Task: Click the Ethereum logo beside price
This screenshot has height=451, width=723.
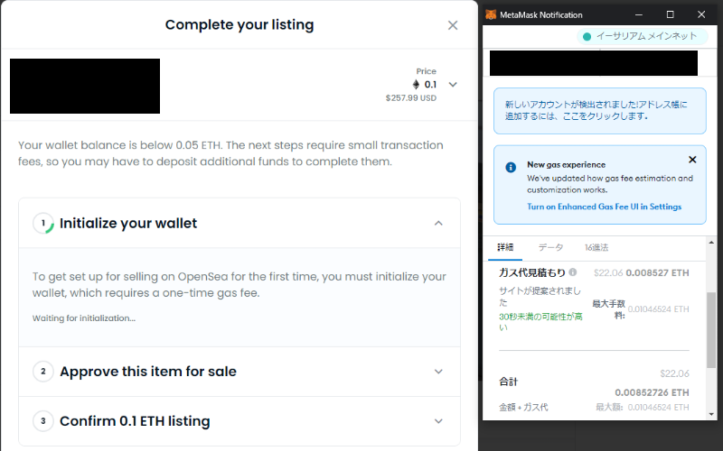Action: click(416, 84)
